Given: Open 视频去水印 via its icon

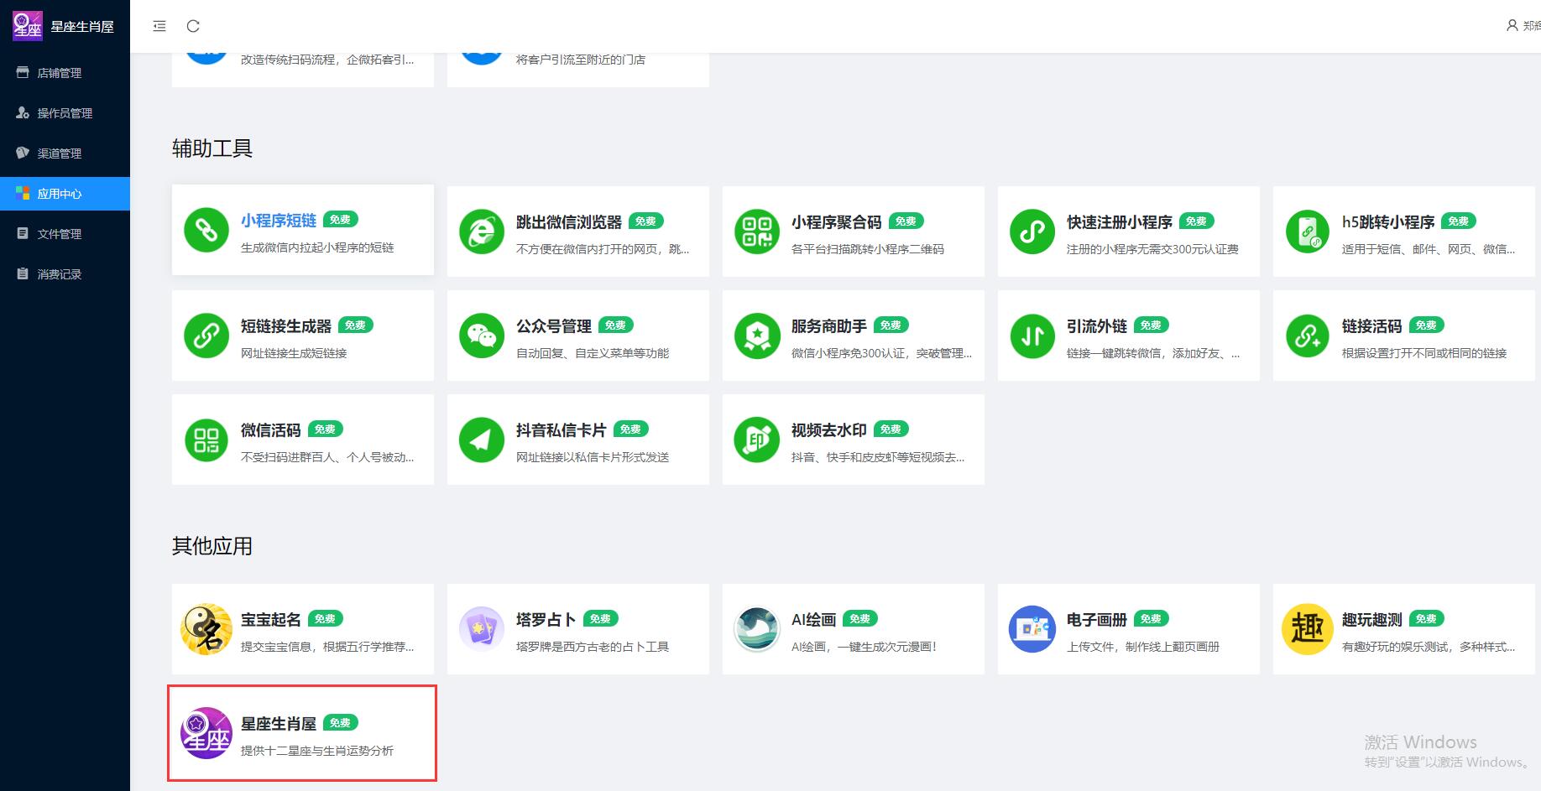Looking at the screenshot, I should [756, 440].
